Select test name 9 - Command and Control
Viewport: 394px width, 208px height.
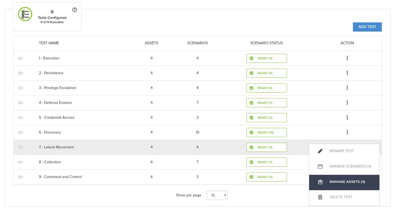pyautogui.click(x=60, y=177)
